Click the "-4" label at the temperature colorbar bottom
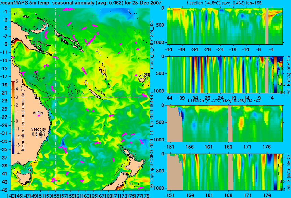The height and width of the screenshot is (198, 291). tap(17, 153)
